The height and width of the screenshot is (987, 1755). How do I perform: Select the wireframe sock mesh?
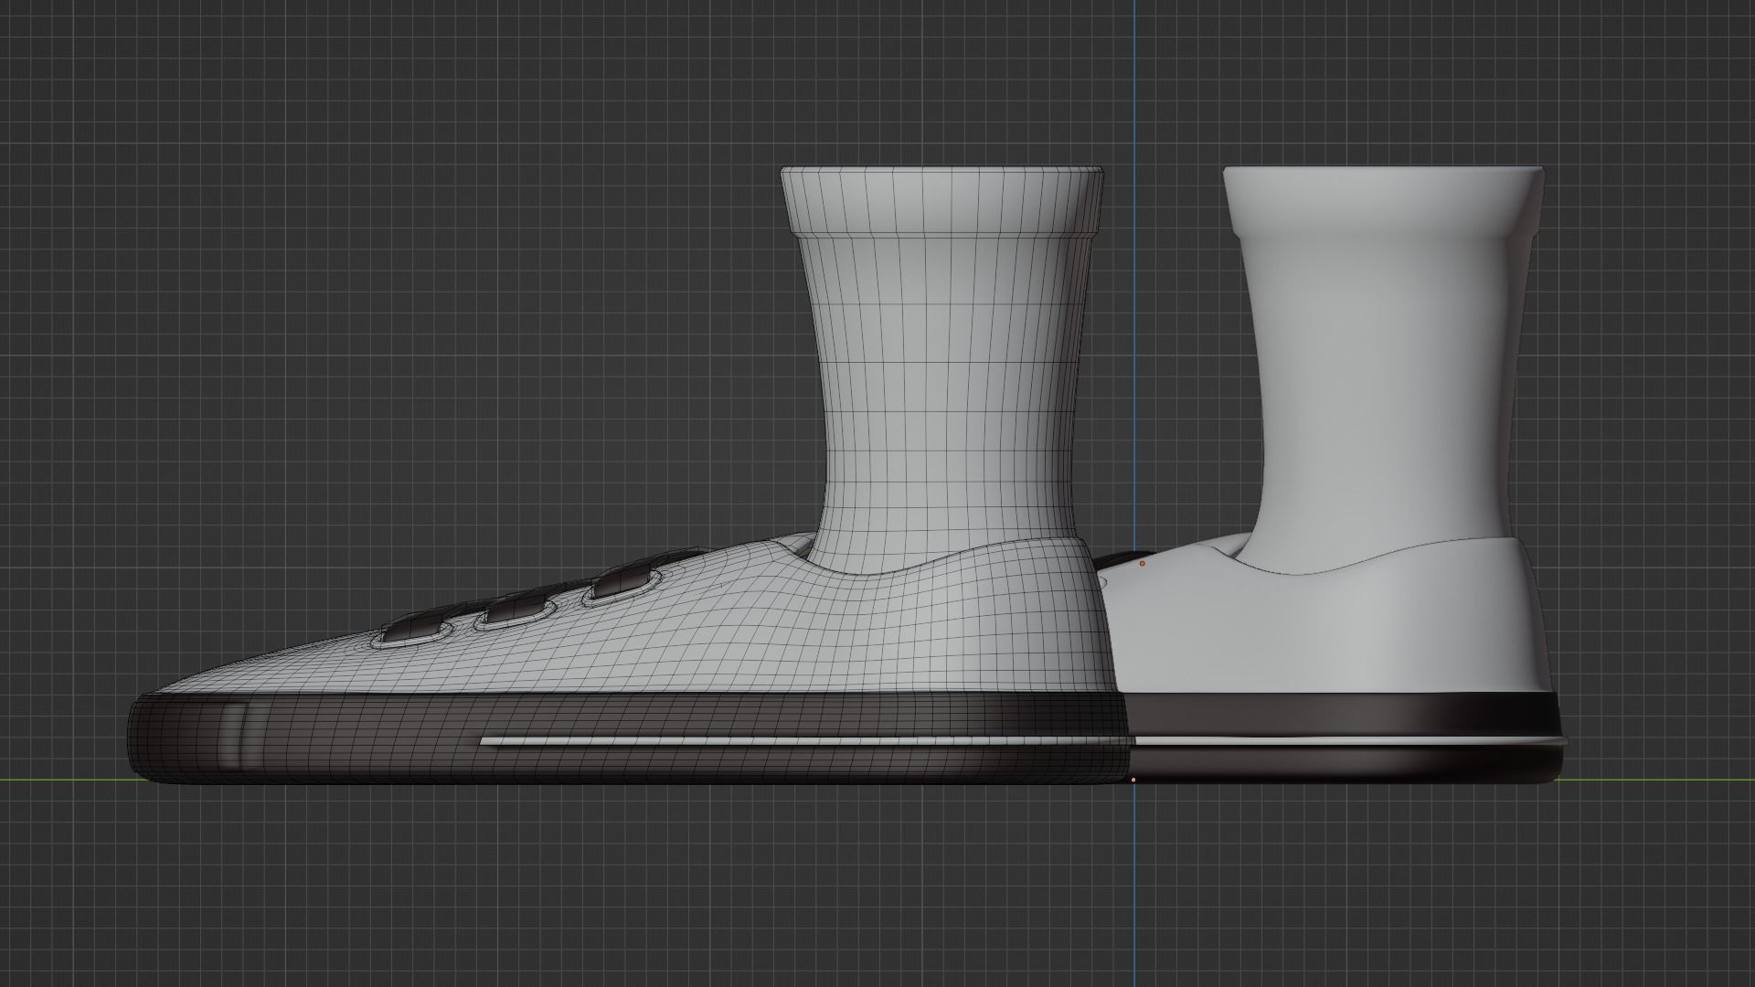(x=946, y=384)
